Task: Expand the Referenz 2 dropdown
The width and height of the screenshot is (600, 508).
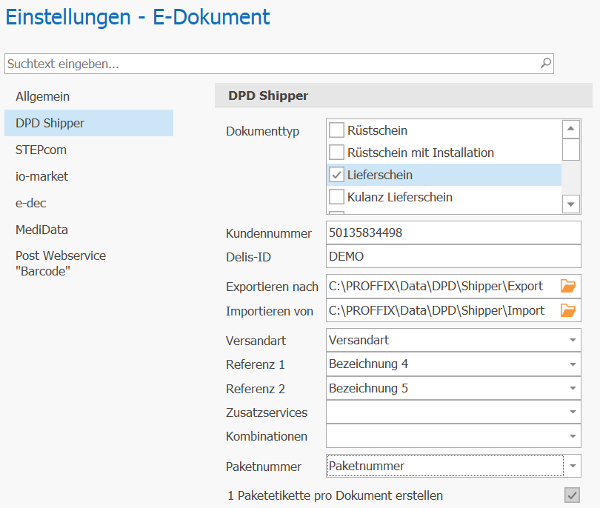Action: 573,388
